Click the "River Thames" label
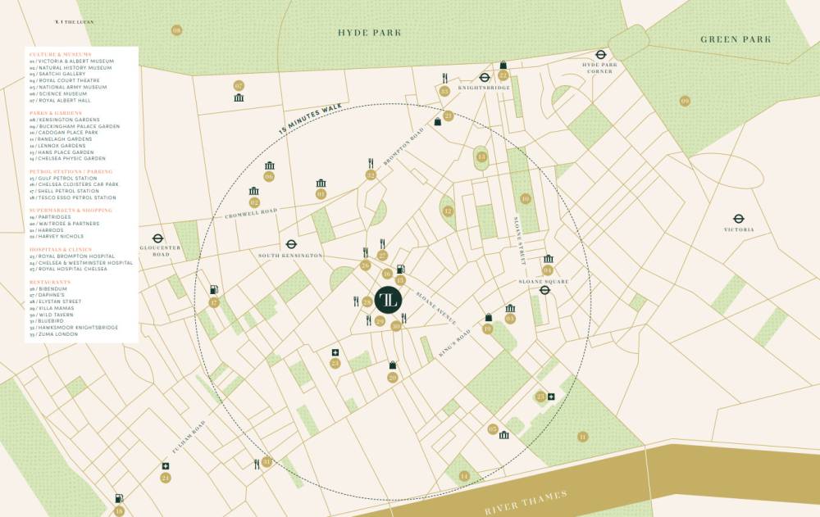This screenshot has width=820, height=517. click(x=526, y=502)
